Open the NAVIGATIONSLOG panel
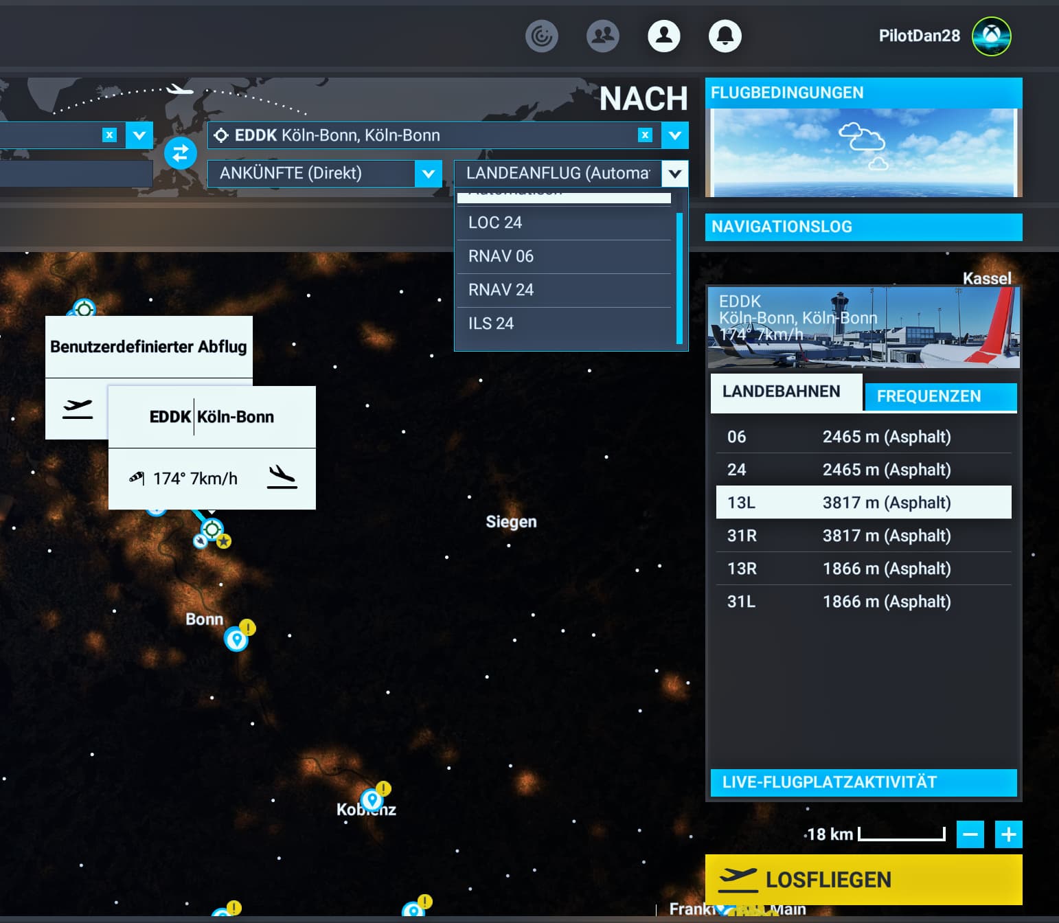Viewport: 1059px width, 923px height. point(863,227)
